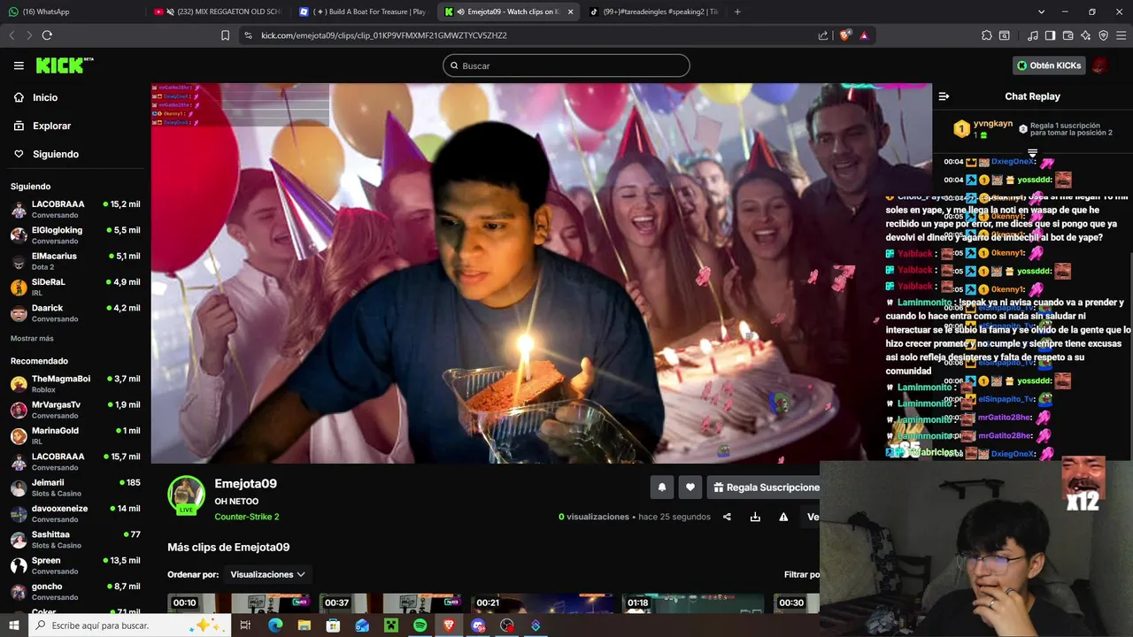
Task: Share page from the address bar
Action: tap(823, 35)
